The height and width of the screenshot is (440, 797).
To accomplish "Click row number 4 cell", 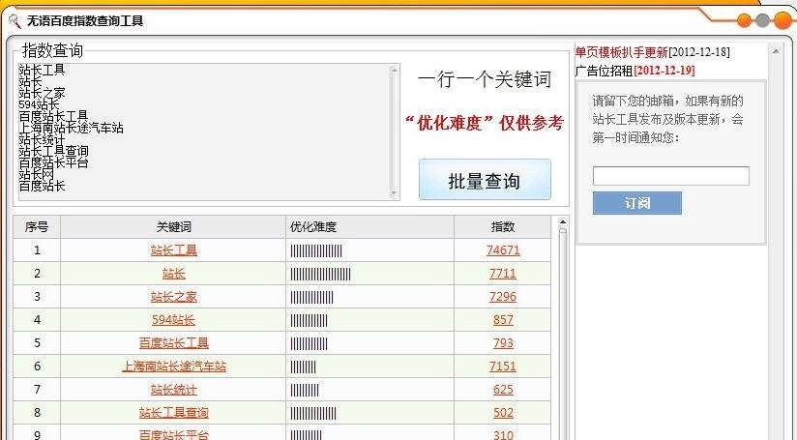I will pos(37,319).
